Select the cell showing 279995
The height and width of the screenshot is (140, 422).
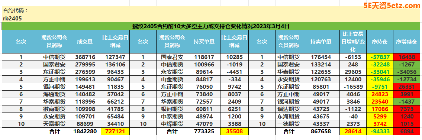[x=85, y=65]
